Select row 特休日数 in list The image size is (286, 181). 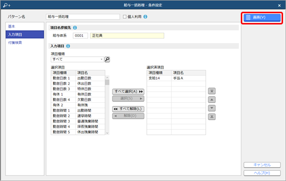[78, 89]
